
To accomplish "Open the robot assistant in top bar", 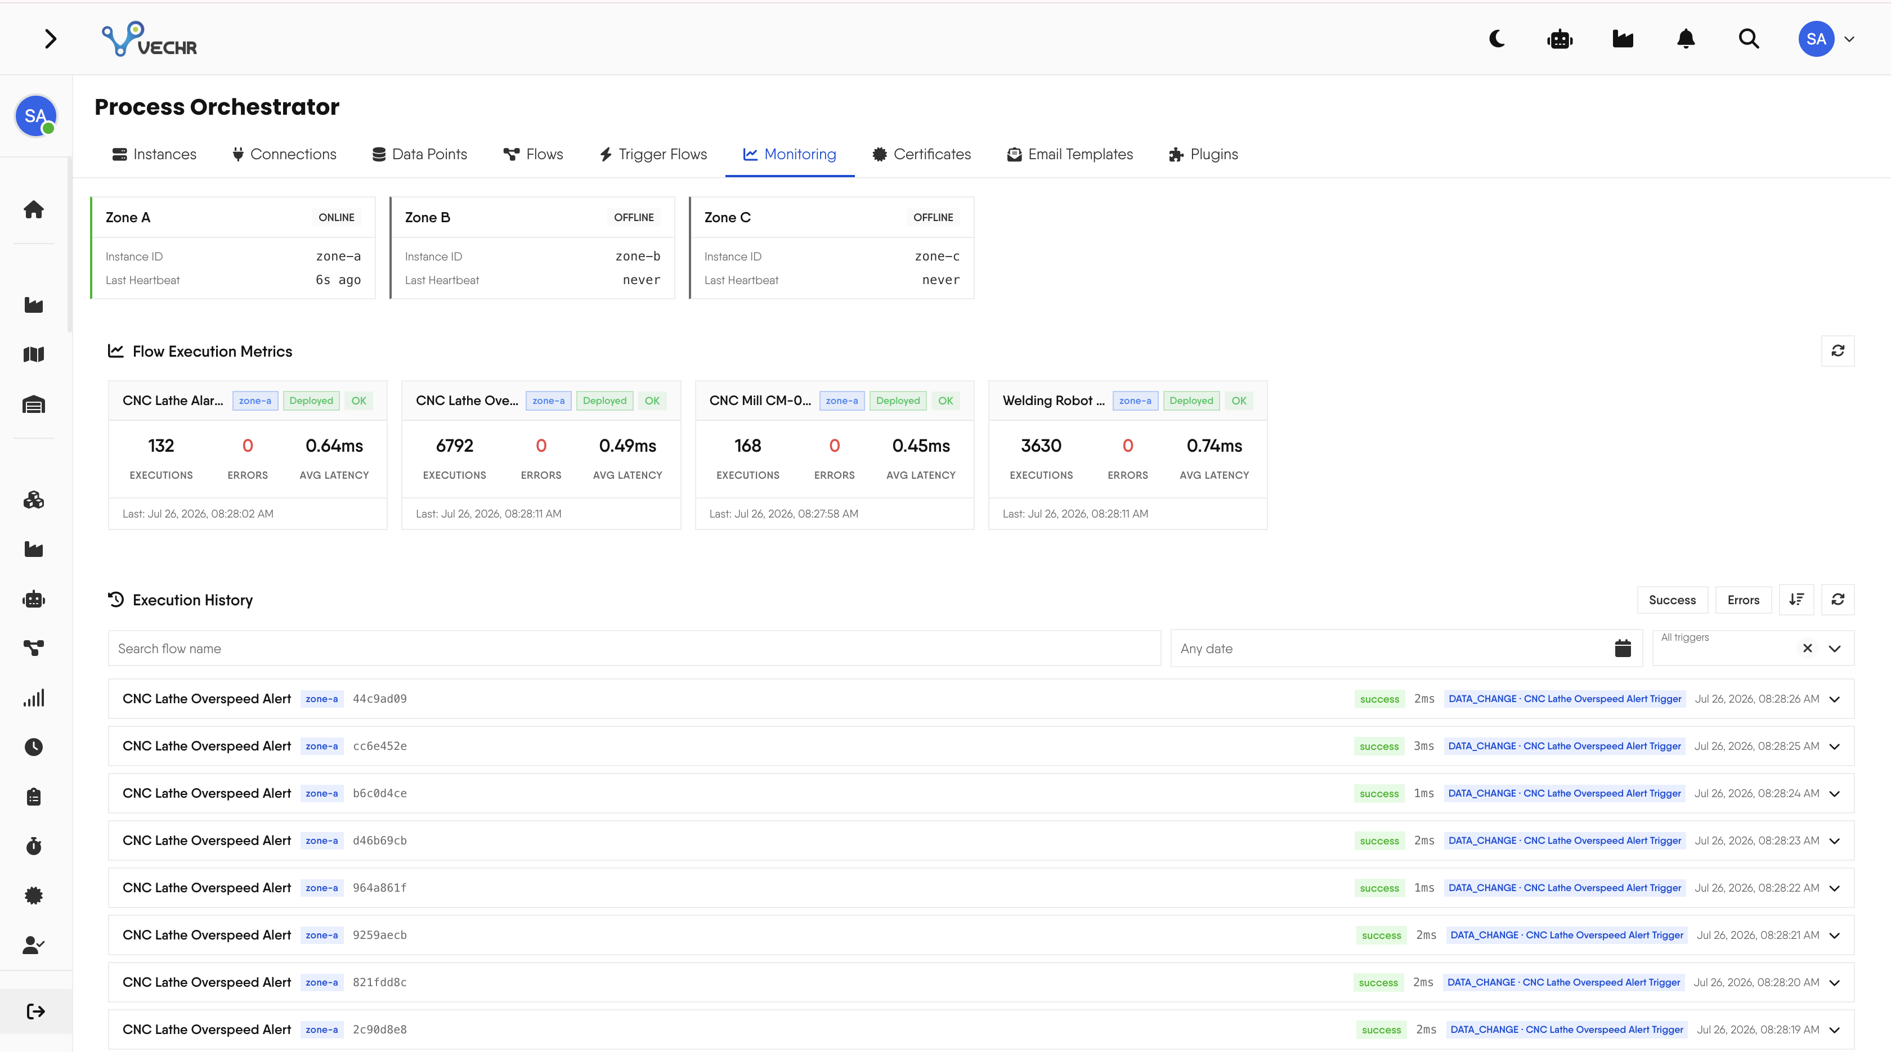I will click(x=1560, y=39).
